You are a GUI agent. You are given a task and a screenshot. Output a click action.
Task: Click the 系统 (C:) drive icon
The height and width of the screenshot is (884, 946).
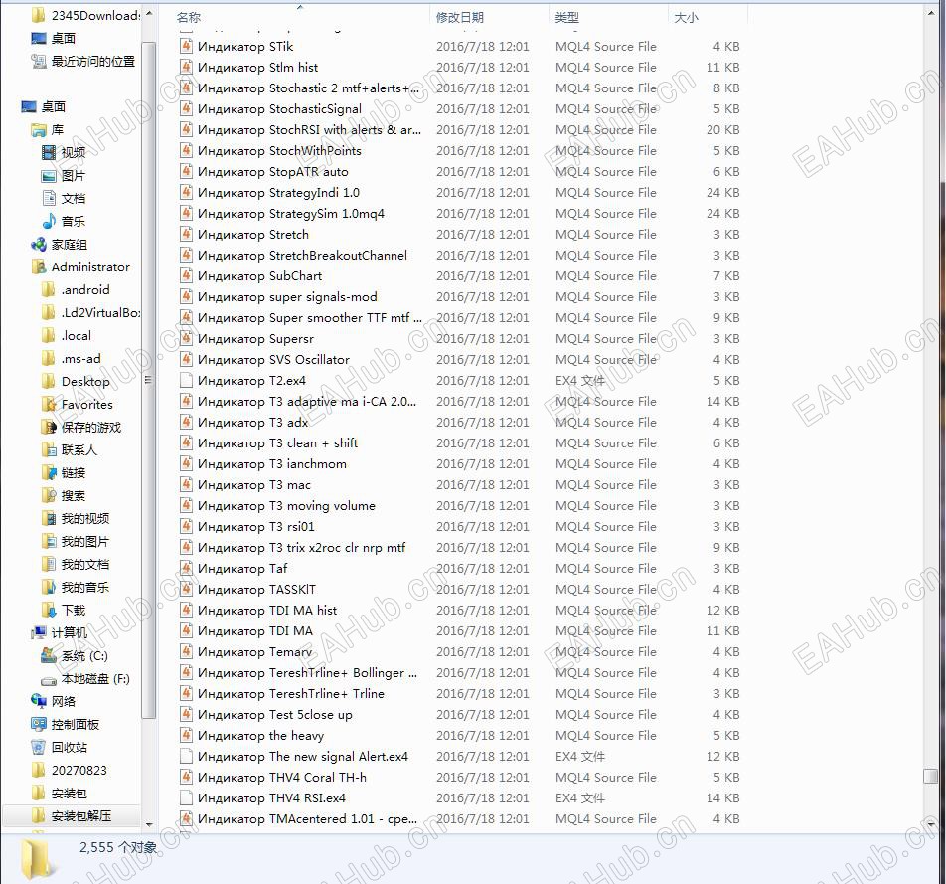pyautogui.click(x=49, y=655)
